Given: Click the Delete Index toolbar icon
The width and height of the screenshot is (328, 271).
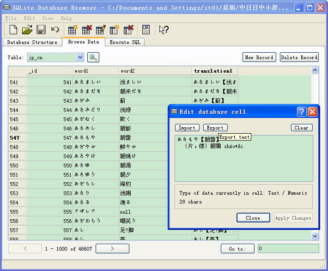Looking at the screenshot, I should (x=128, y=30).
